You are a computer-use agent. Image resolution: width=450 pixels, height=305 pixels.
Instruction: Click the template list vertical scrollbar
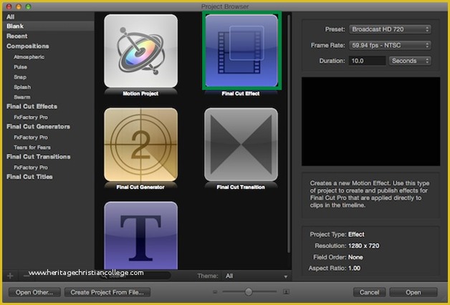pos(289,134)
